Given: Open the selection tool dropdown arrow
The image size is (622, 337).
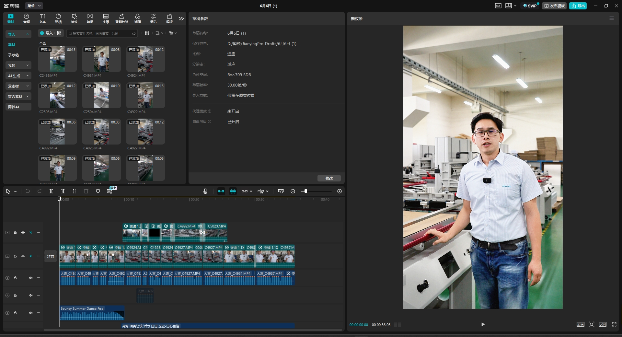Looking at the screenshot, I should tap(15, 192).
